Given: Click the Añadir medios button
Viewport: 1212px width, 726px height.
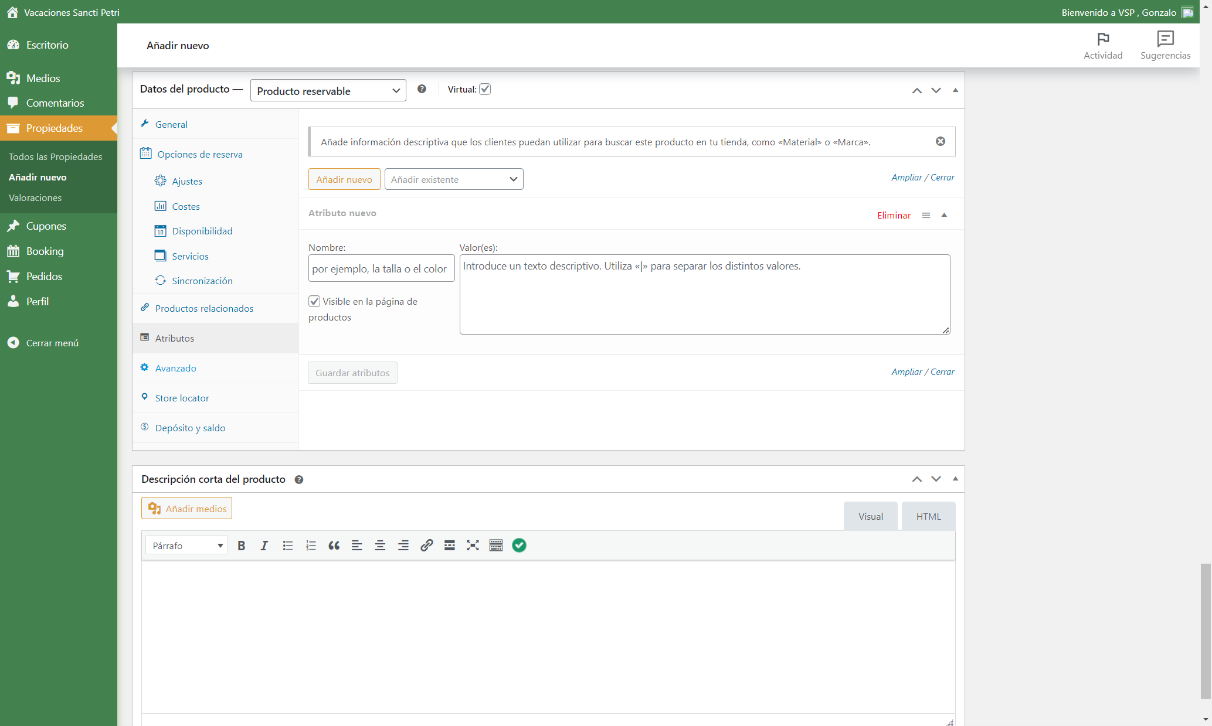Looking at the screenshot, I should tap(187, 509).
